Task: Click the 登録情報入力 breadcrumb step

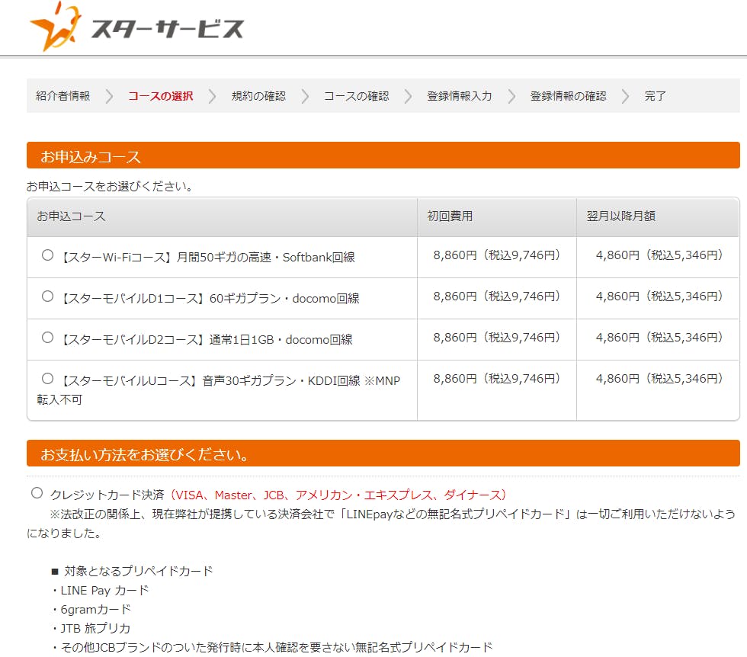Action: [x=459, y=96]
